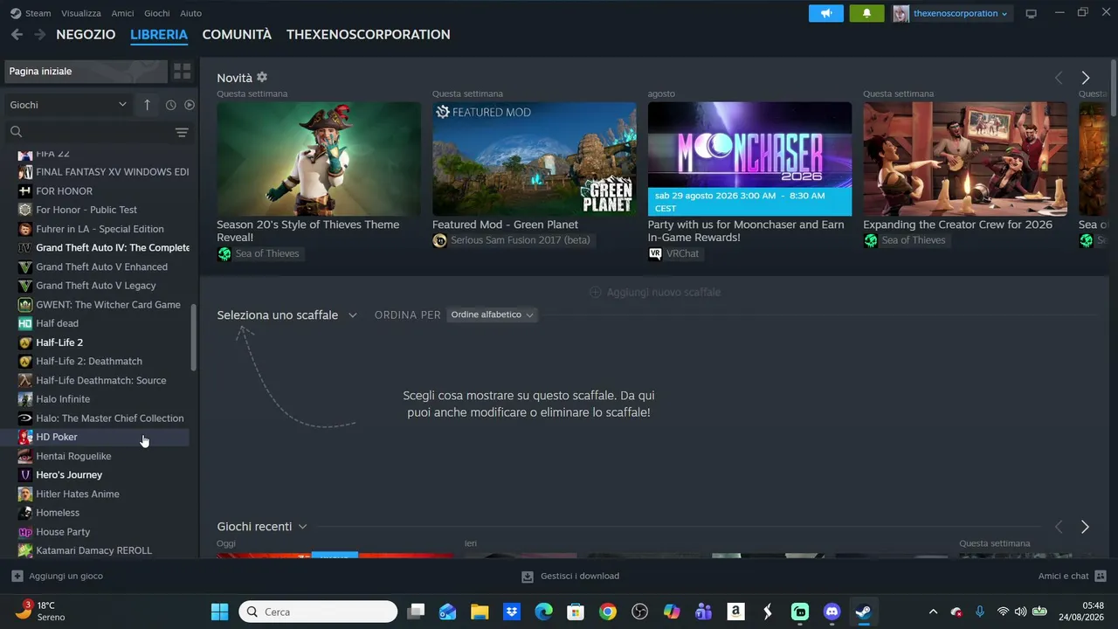Open the Seleziona uno scaffale dropdown
The height and width of the screenshot is (629, 1118).
286,314
